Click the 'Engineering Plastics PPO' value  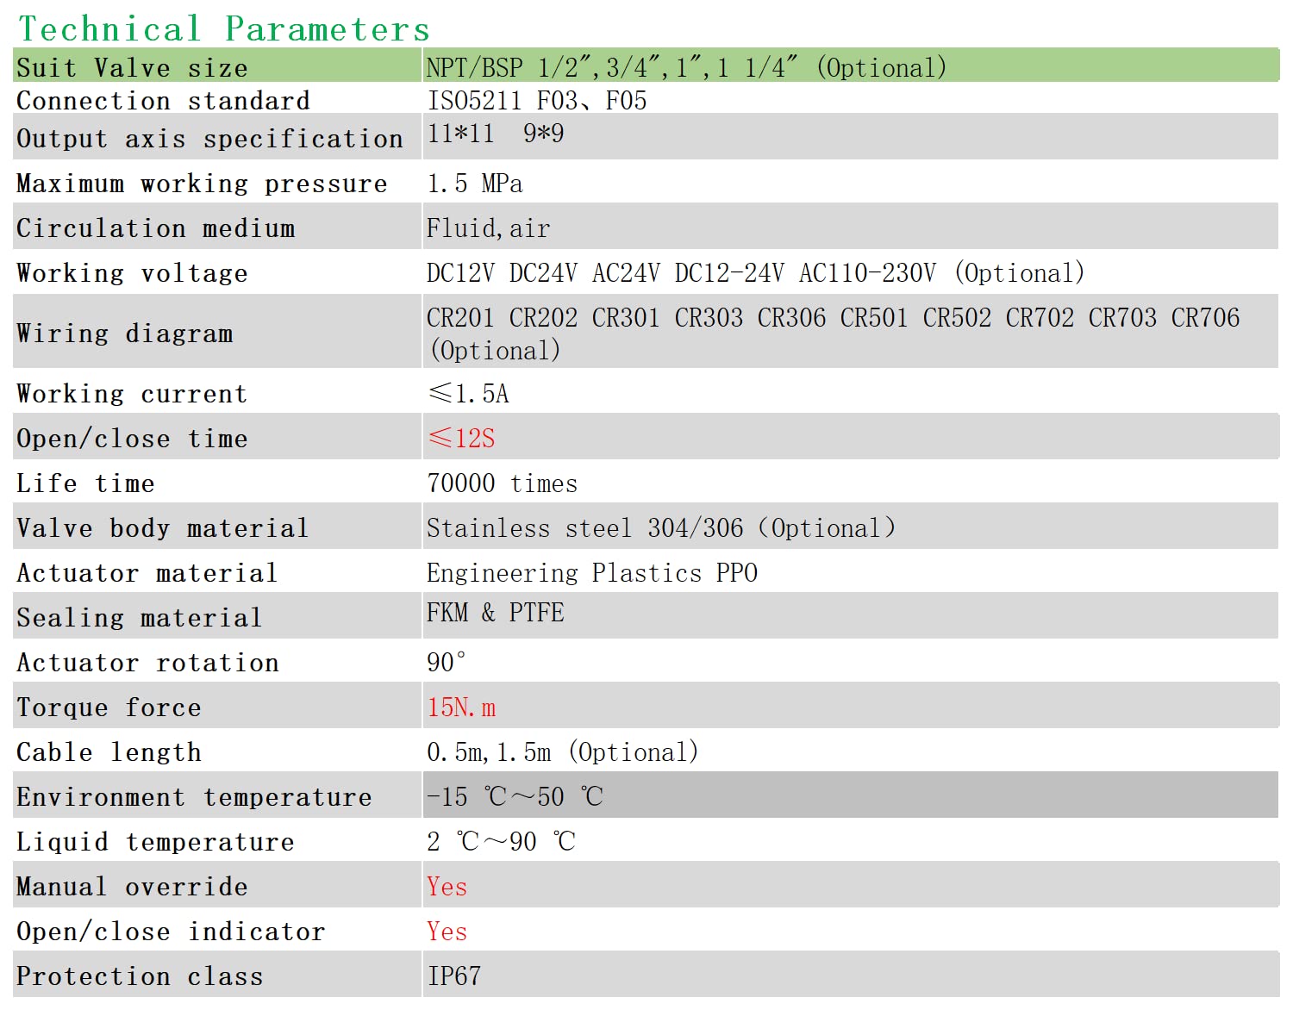tap(592, 573)
